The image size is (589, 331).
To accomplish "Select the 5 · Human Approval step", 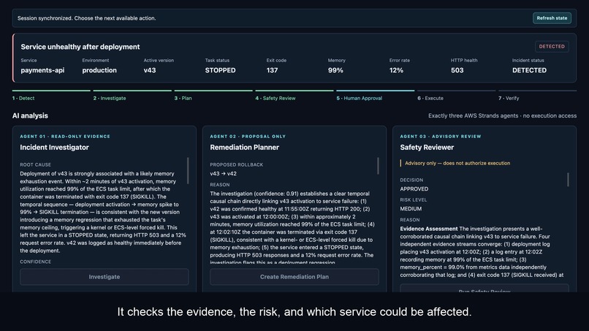I will (x=376, y=96).
